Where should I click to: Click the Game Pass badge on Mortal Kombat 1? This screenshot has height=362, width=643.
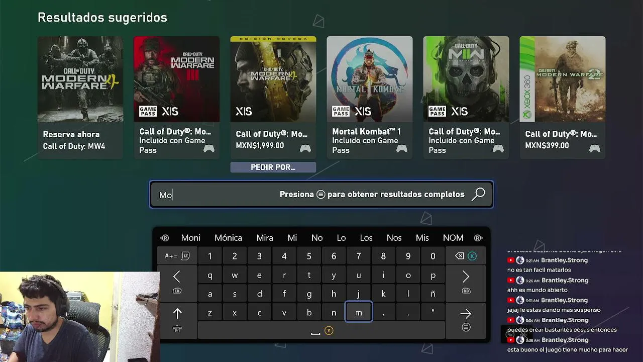[341, 111]
